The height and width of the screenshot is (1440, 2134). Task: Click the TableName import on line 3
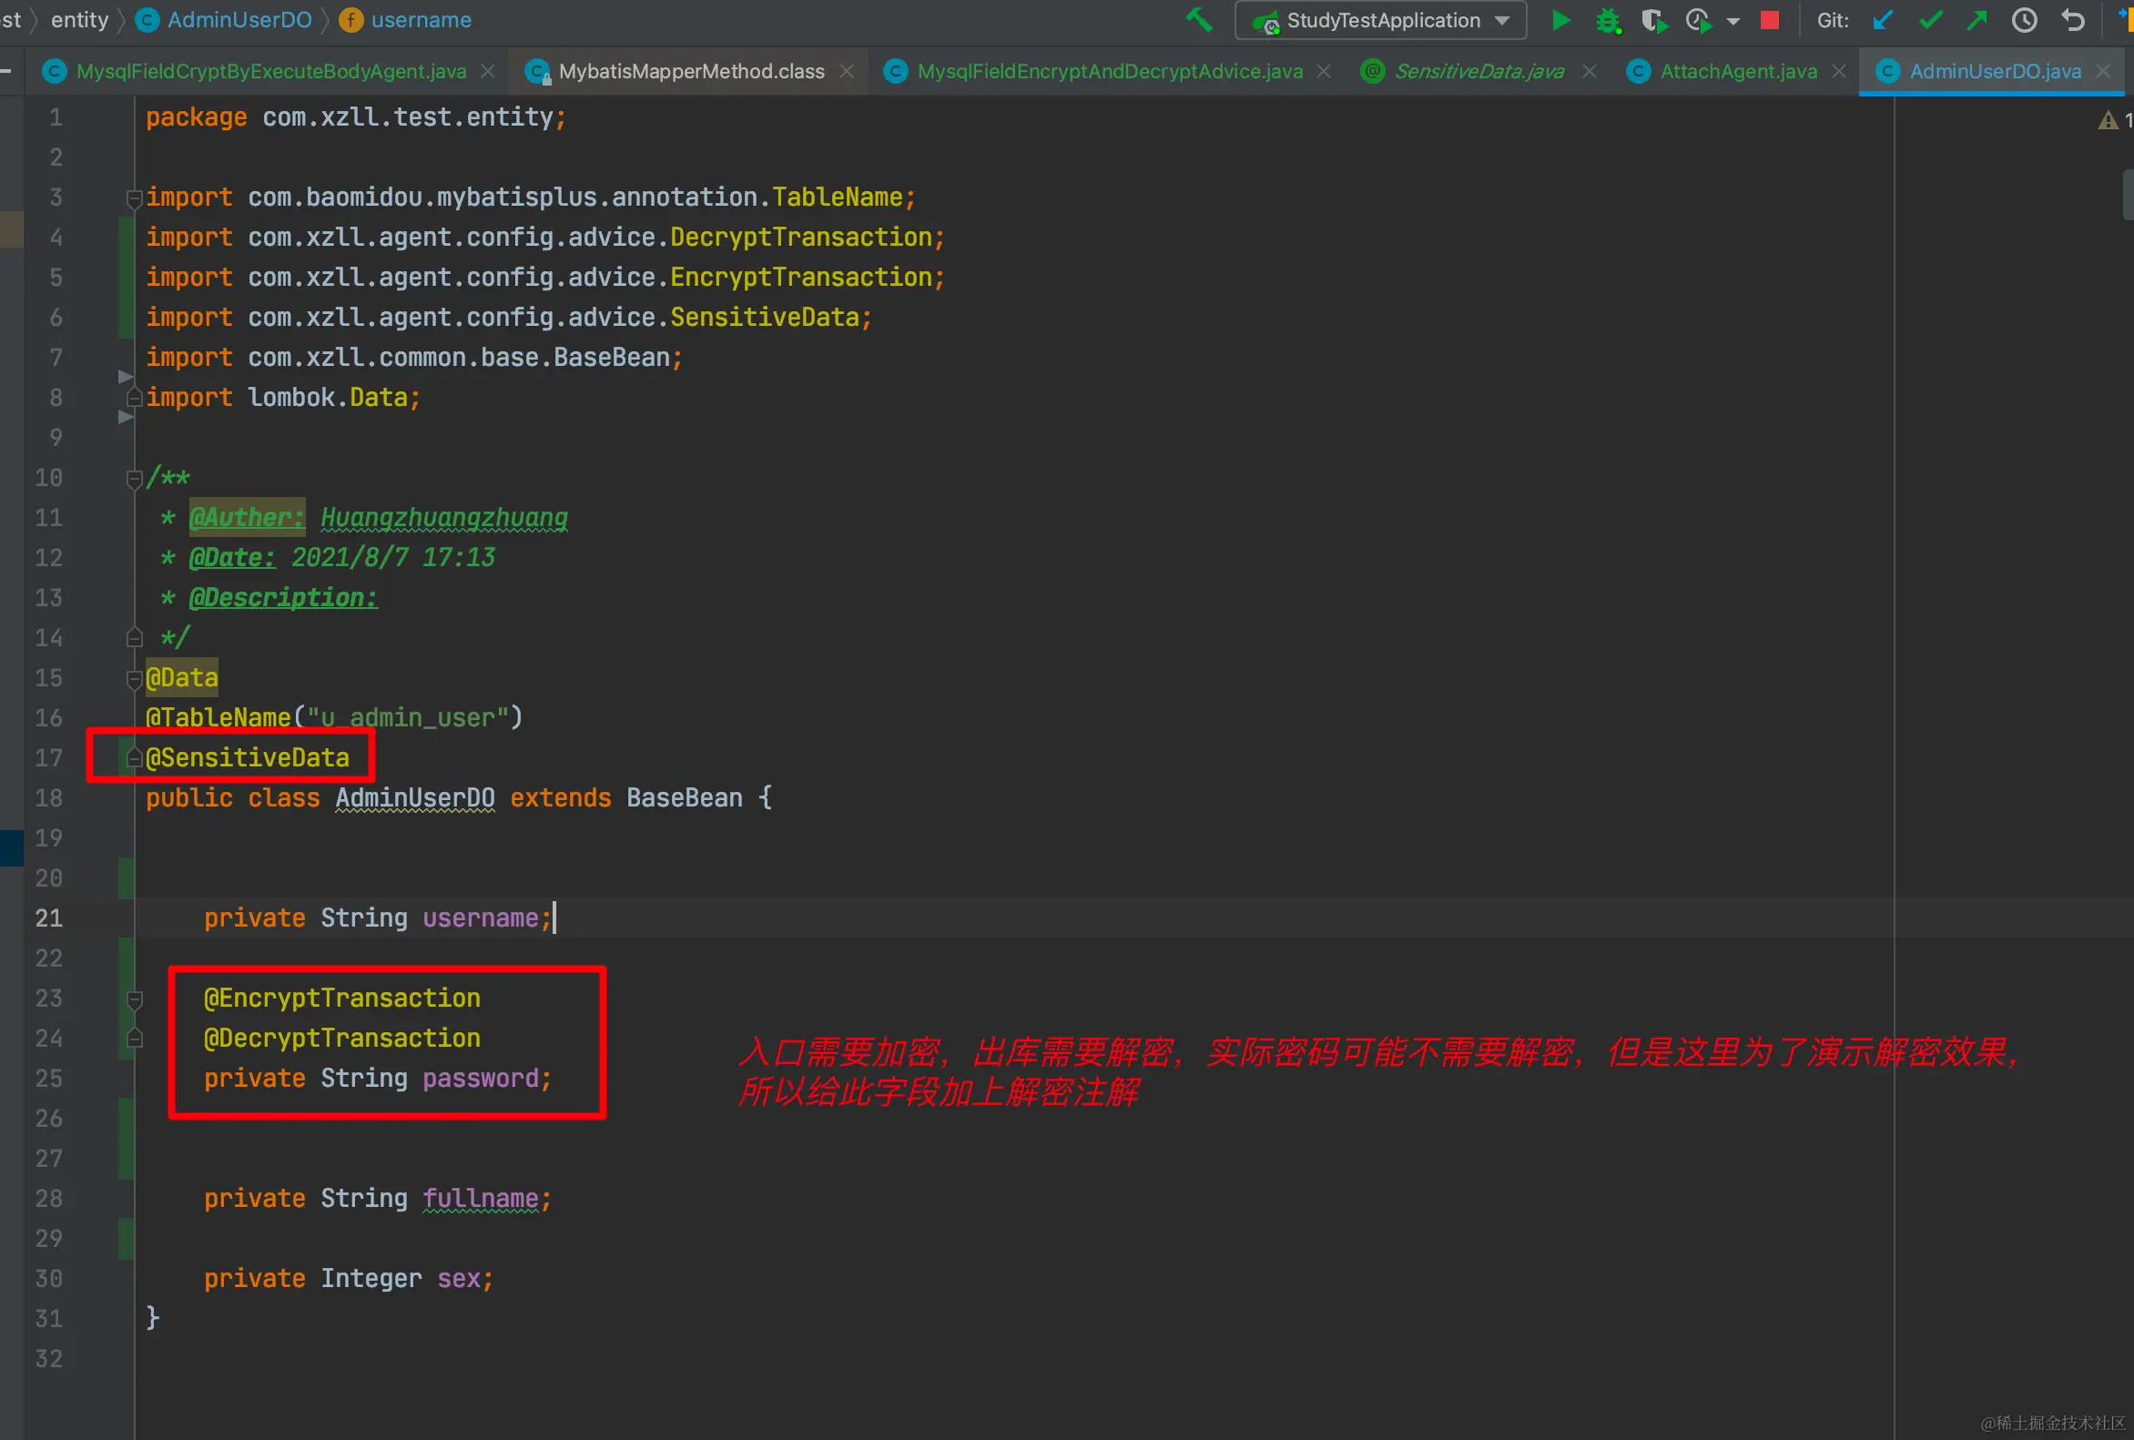837,198
